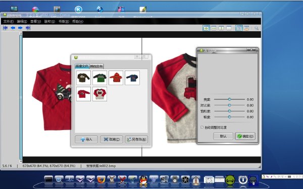Go to next page with right arrow
The image size is (303, 189).
click(20, 28)
